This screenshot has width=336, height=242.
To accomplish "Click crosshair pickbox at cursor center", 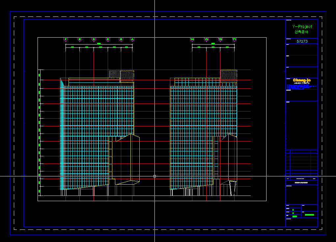I will pos(154,176).
